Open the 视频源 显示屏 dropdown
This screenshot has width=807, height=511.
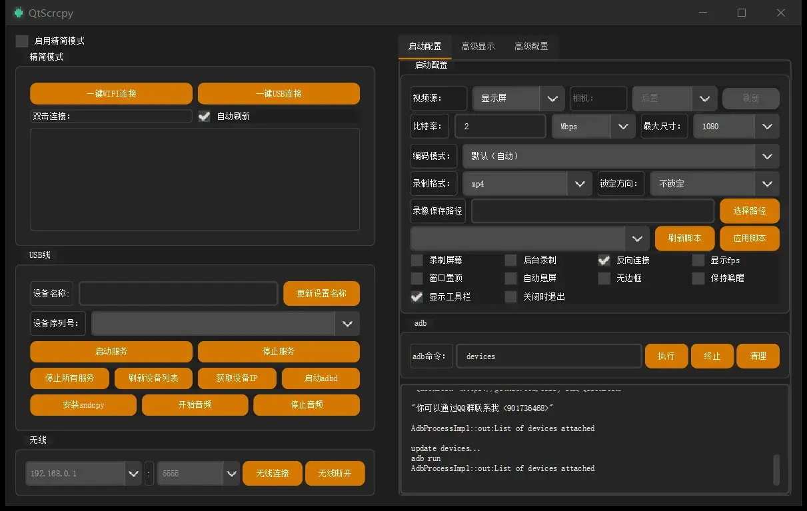(x=518, y=99)
